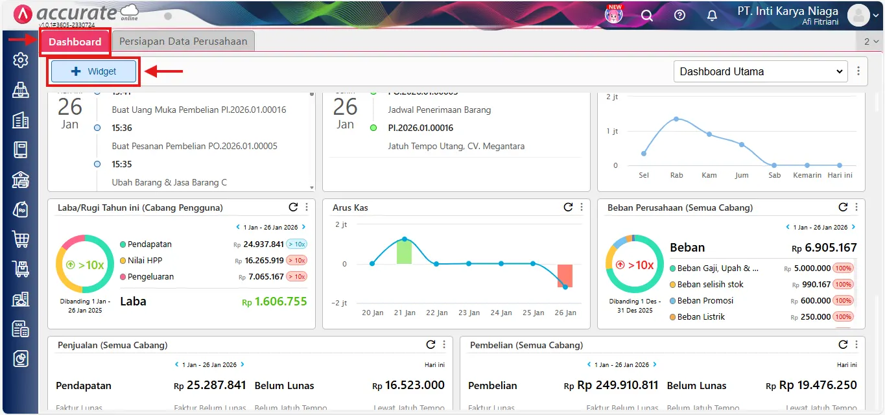Switch to the Persiapan Data Perusahaan tab
This screenshot has height=415, width=885.
(x=183, y=40)
